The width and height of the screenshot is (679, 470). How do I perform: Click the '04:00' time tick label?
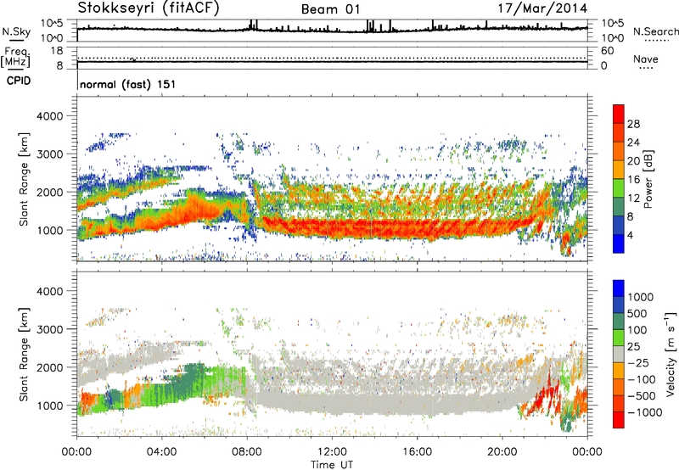tap(161, 452)
